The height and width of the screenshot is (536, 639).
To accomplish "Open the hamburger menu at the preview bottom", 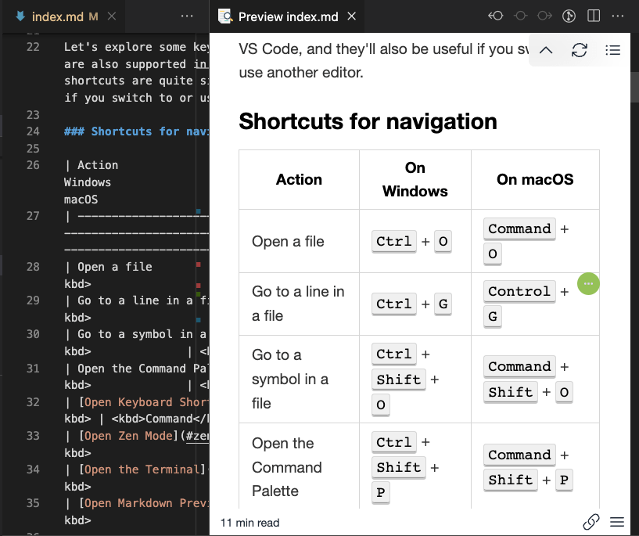I will (x=617, y=521).
